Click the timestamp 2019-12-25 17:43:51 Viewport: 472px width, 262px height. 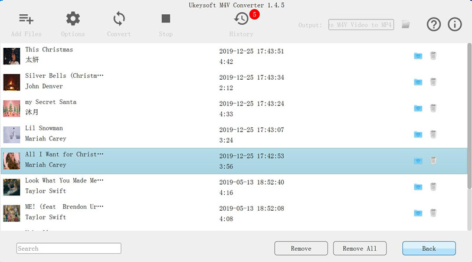(251, 51)
